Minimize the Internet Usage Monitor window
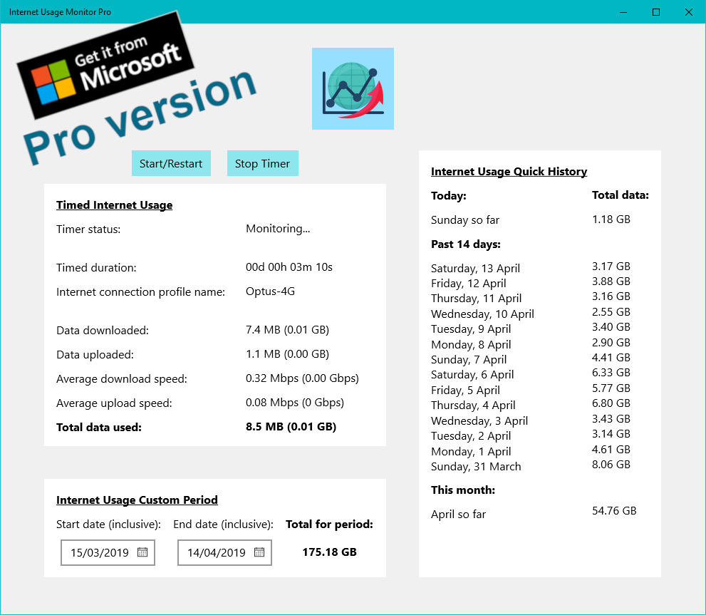Viewport: 706px width, 615px height. tap(623, 12)
